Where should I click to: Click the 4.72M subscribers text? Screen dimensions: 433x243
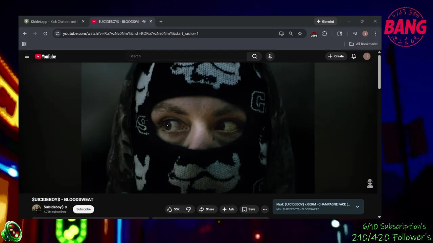click(x=55, y=212)
